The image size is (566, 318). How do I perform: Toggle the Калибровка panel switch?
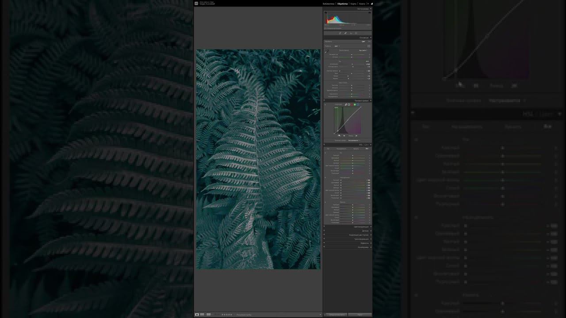tap(325, 247)
